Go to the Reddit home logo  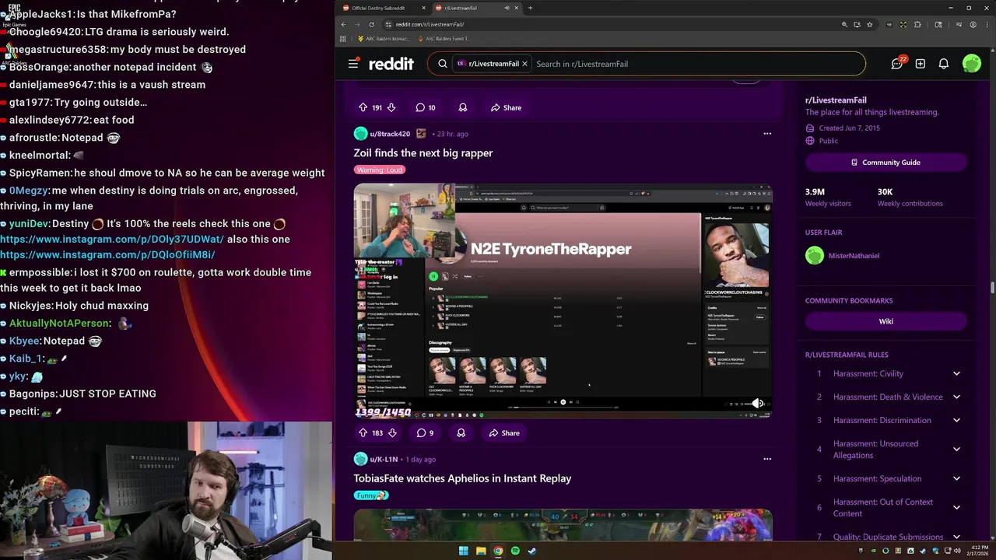[391, 64]
